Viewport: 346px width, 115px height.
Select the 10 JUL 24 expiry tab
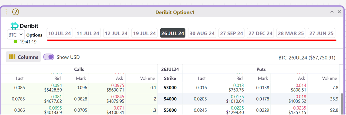click(60, 33)
